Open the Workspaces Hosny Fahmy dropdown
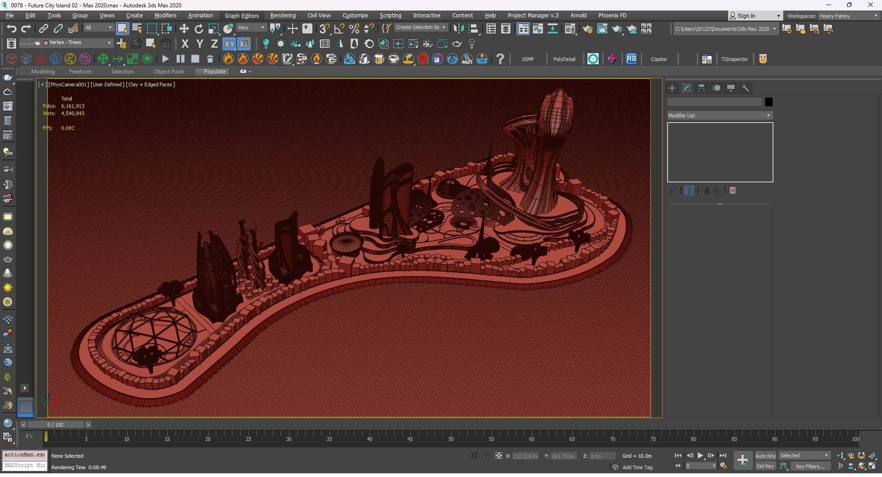The height and width of the screenshot is (477, 882). (848, 16)
